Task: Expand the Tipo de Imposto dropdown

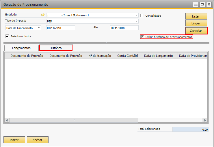Action: point(136,21)
